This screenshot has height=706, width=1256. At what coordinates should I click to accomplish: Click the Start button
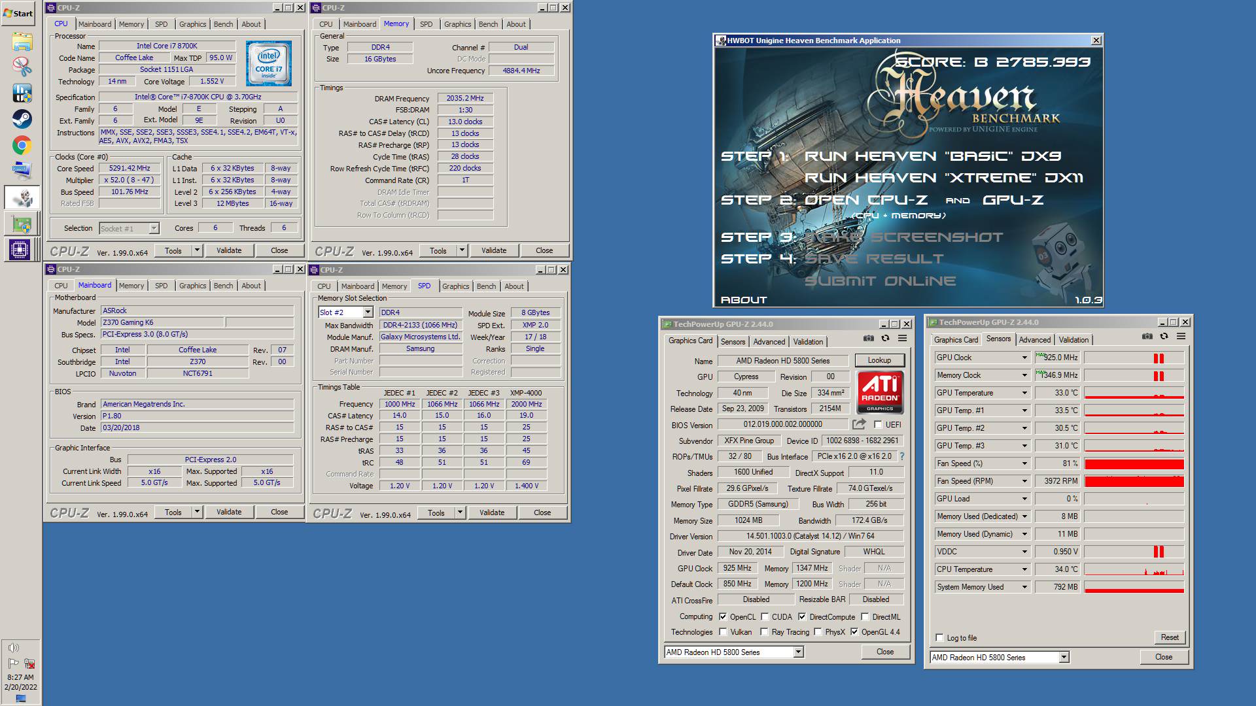coord(18,13)
